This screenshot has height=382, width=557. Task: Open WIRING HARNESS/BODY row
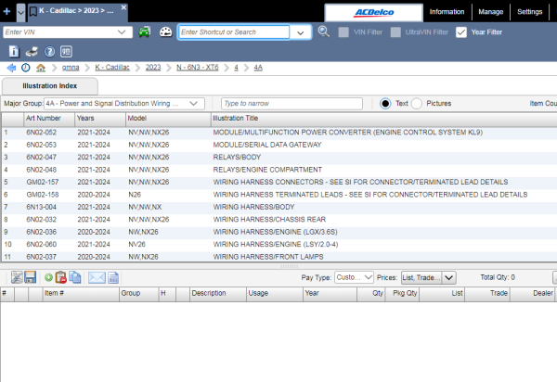(279, 207)
